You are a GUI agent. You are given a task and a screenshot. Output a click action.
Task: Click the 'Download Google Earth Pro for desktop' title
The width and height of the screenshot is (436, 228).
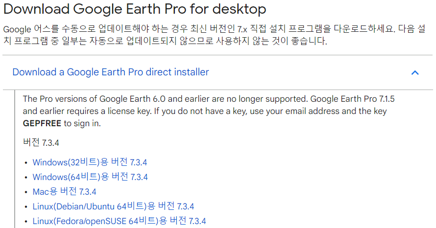[x=135, y=9]
